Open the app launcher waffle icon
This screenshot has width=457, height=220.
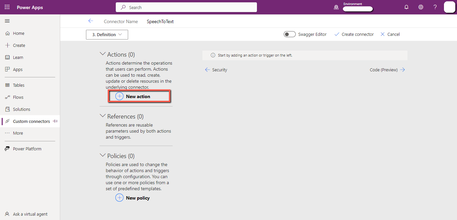(x=7, y=7)
